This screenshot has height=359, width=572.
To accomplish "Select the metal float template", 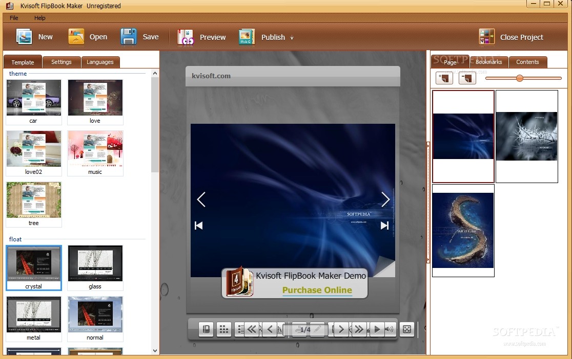I will click(x=33, y=319).
